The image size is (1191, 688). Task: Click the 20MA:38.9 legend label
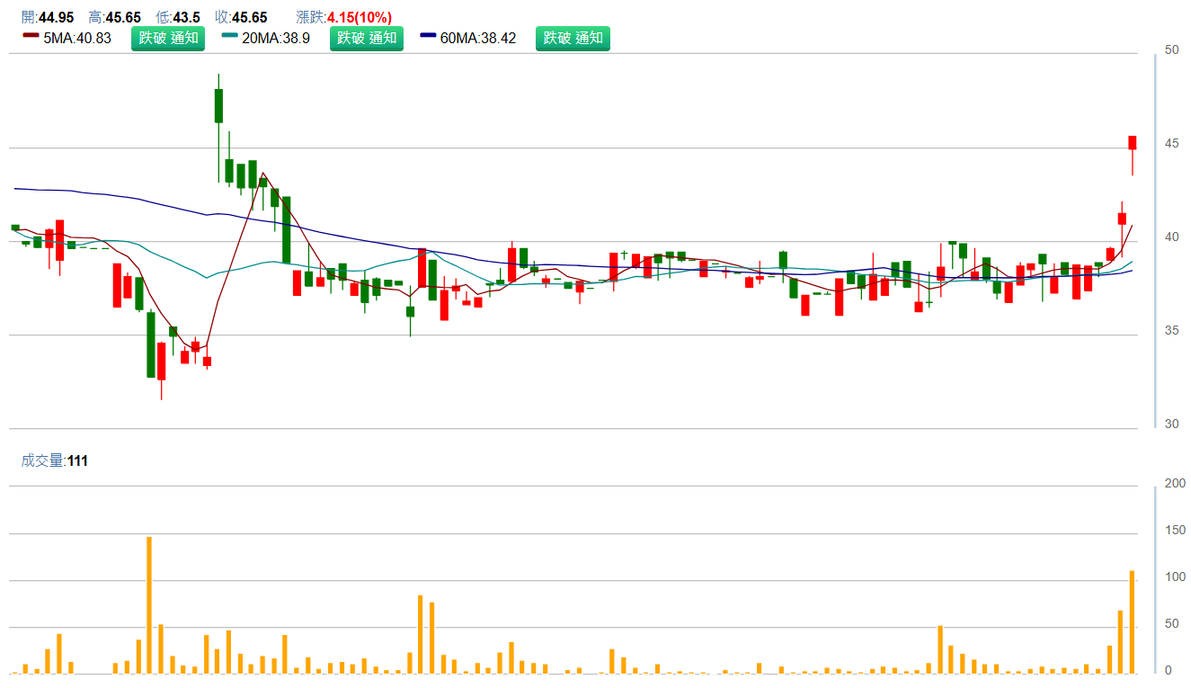[x=276, y=38]
